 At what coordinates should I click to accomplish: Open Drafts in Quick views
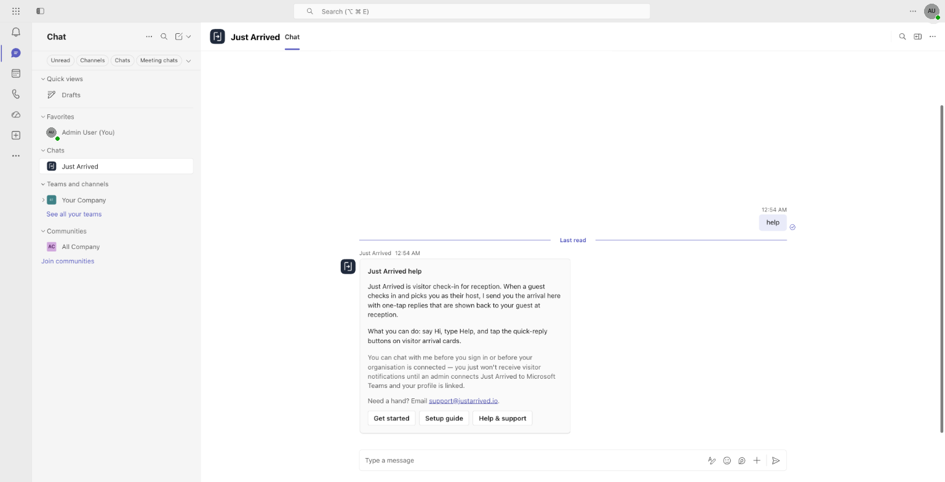pyautogui.click(x=116, y=95)
